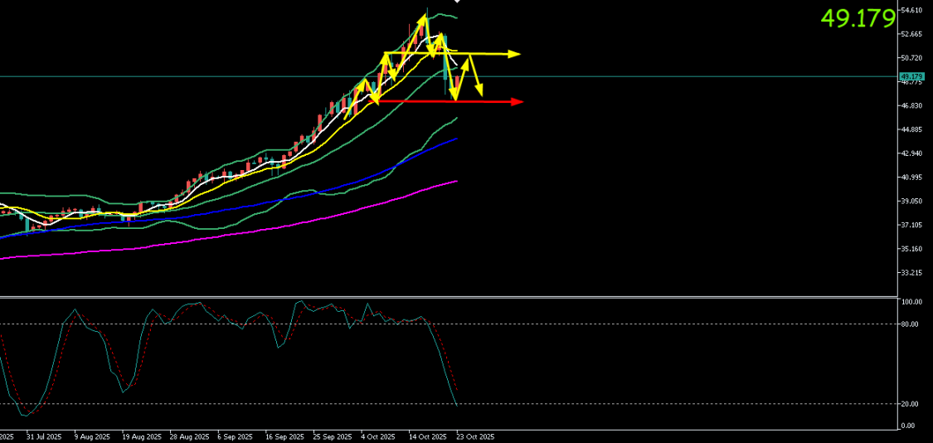The height and width of the screenshot is (443, 933).
Task: Click the 80.00 stochastic level label
Action: pyautogui.click(x=909, y=324)
